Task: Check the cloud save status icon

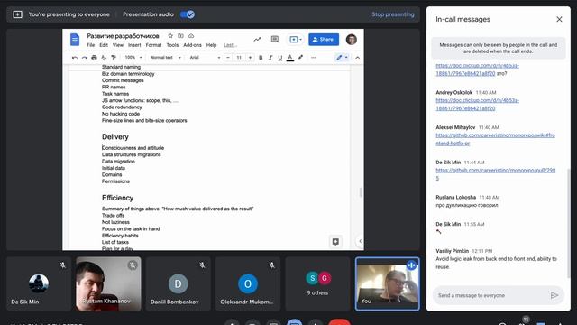Action: point(191,36)
